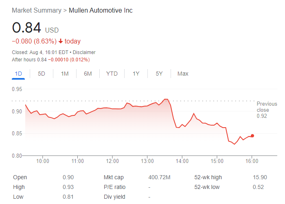
Task: Switch to the 5D chart tab
Action: [42, 74]
